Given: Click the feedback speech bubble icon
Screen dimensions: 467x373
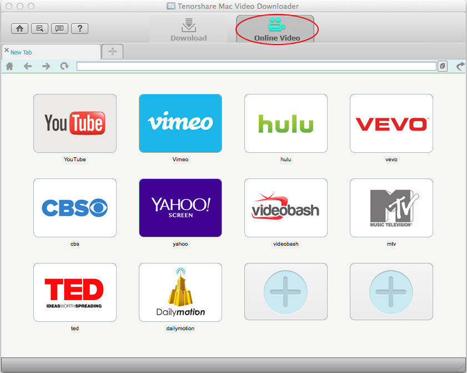Looking at the screenshot, I should point(59,28).
